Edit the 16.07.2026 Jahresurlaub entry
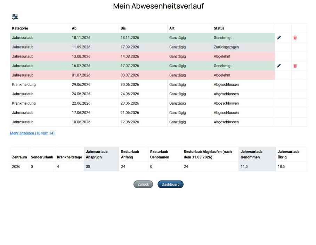316x245 pixels. point(279,65)
